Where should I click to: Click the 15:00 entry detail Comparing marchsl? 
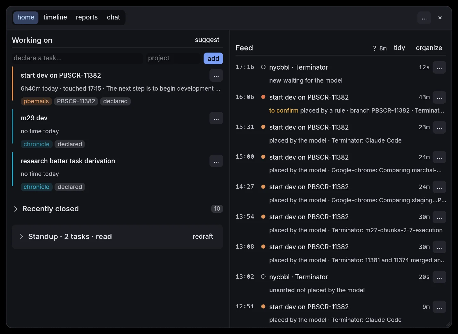(x=355, y=170)
